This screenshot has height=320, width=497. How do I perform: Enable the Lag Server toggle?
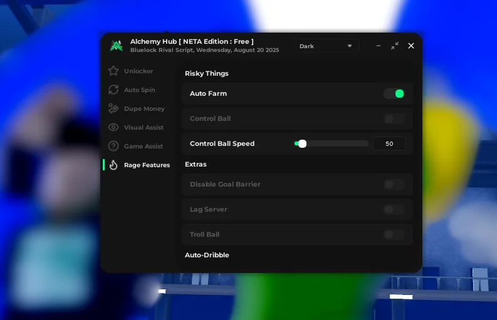click(x=394, y=210)
